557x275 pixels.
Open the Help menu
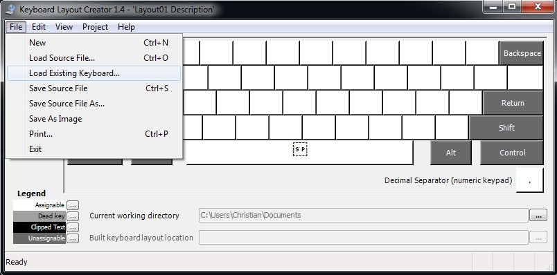point(126,27)
